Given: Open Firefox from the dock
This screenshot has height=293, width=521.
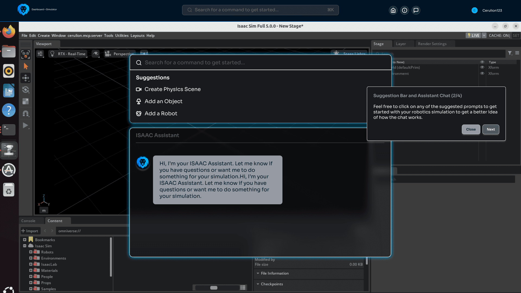Looking at the screenshot, I should (x=9, y=31).
